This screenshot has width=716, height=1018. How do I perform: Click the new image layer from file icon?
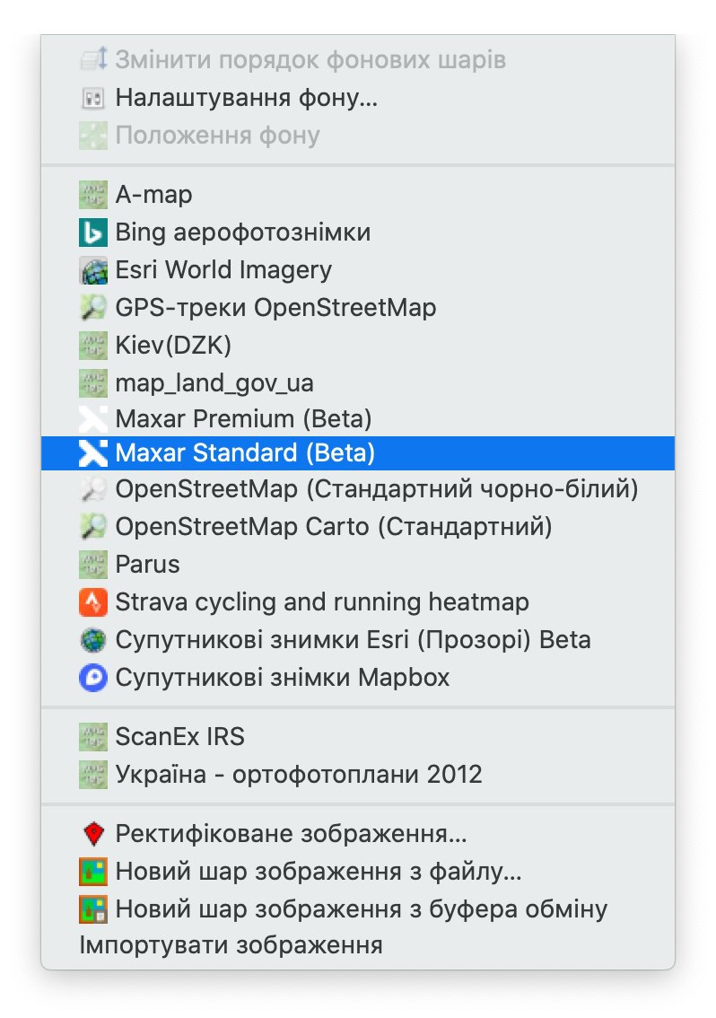coord(92,872)
